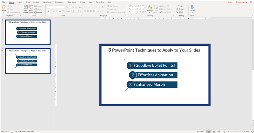Fit slide to current window icon
The width and height of the screenshot is (254, 133).
click(x=252, y=131)
